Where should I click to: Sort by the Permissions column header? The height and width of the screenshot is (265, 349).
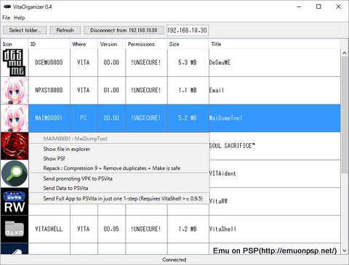146,44
